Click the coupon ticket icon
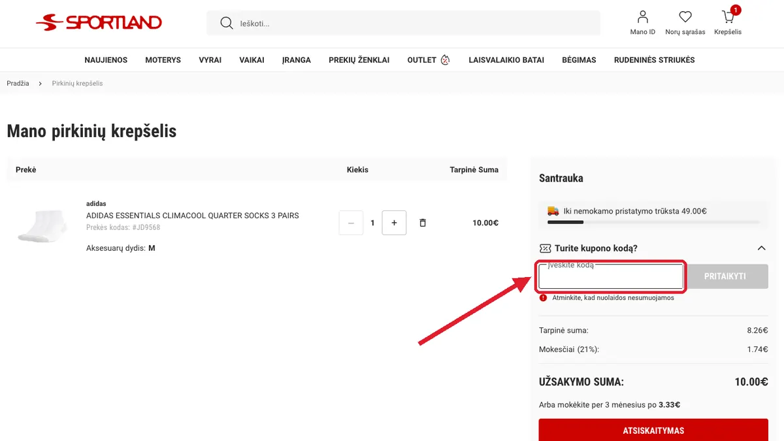Viewport: 784px width, 441px height. [545, 248]
